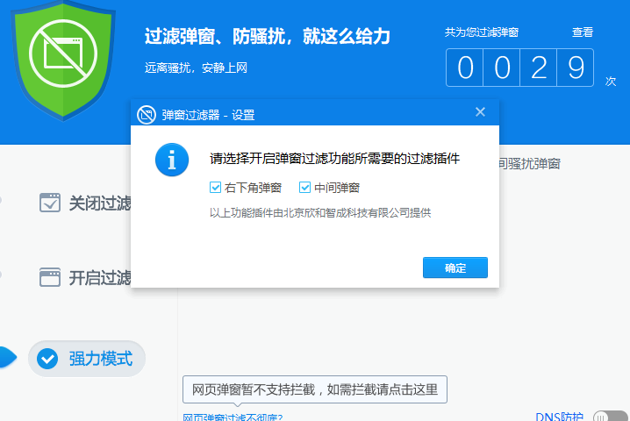Select the 开启过滤 mode label
The width and height of the screenshot is (630, 421).
tap(99, 279)
